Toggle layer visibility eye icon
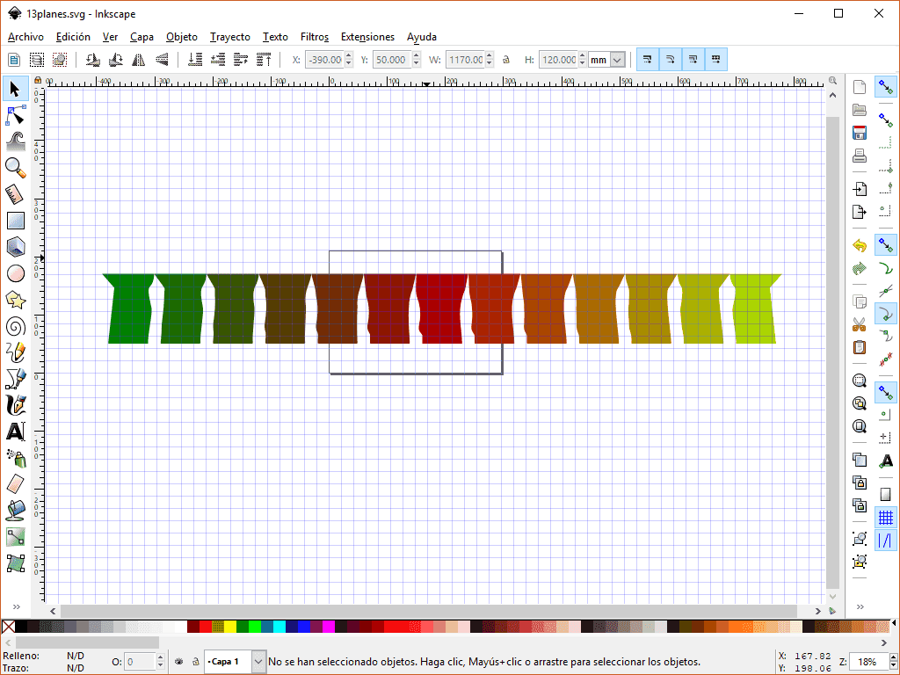The image size is (900, 675). (178, 662)
